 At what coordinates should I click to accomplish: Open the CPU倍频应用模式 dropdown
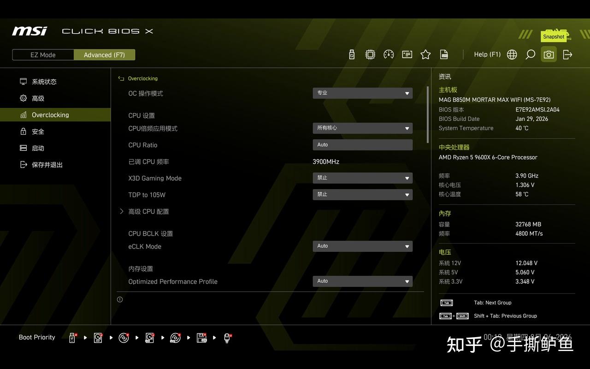point(363,128)
